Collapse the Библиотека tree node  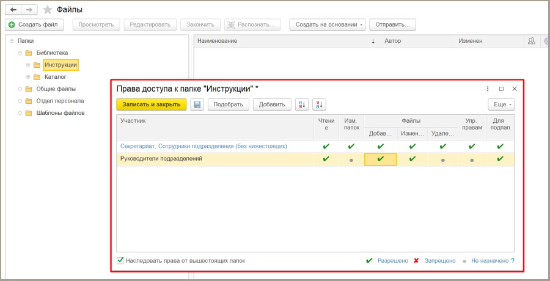(20, 53)
